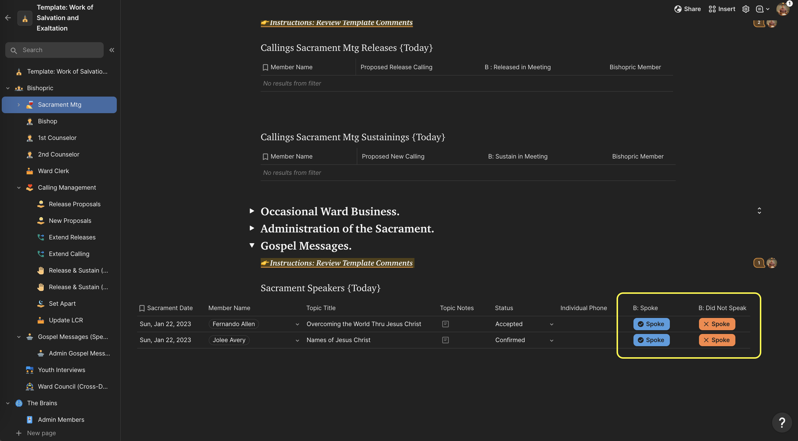Click the back arrow icon
The height and width of the screenshot is (441, 798).
(8, 18)
